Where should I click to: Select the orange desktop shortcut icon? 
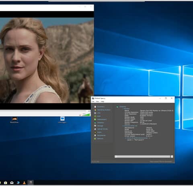14,119
